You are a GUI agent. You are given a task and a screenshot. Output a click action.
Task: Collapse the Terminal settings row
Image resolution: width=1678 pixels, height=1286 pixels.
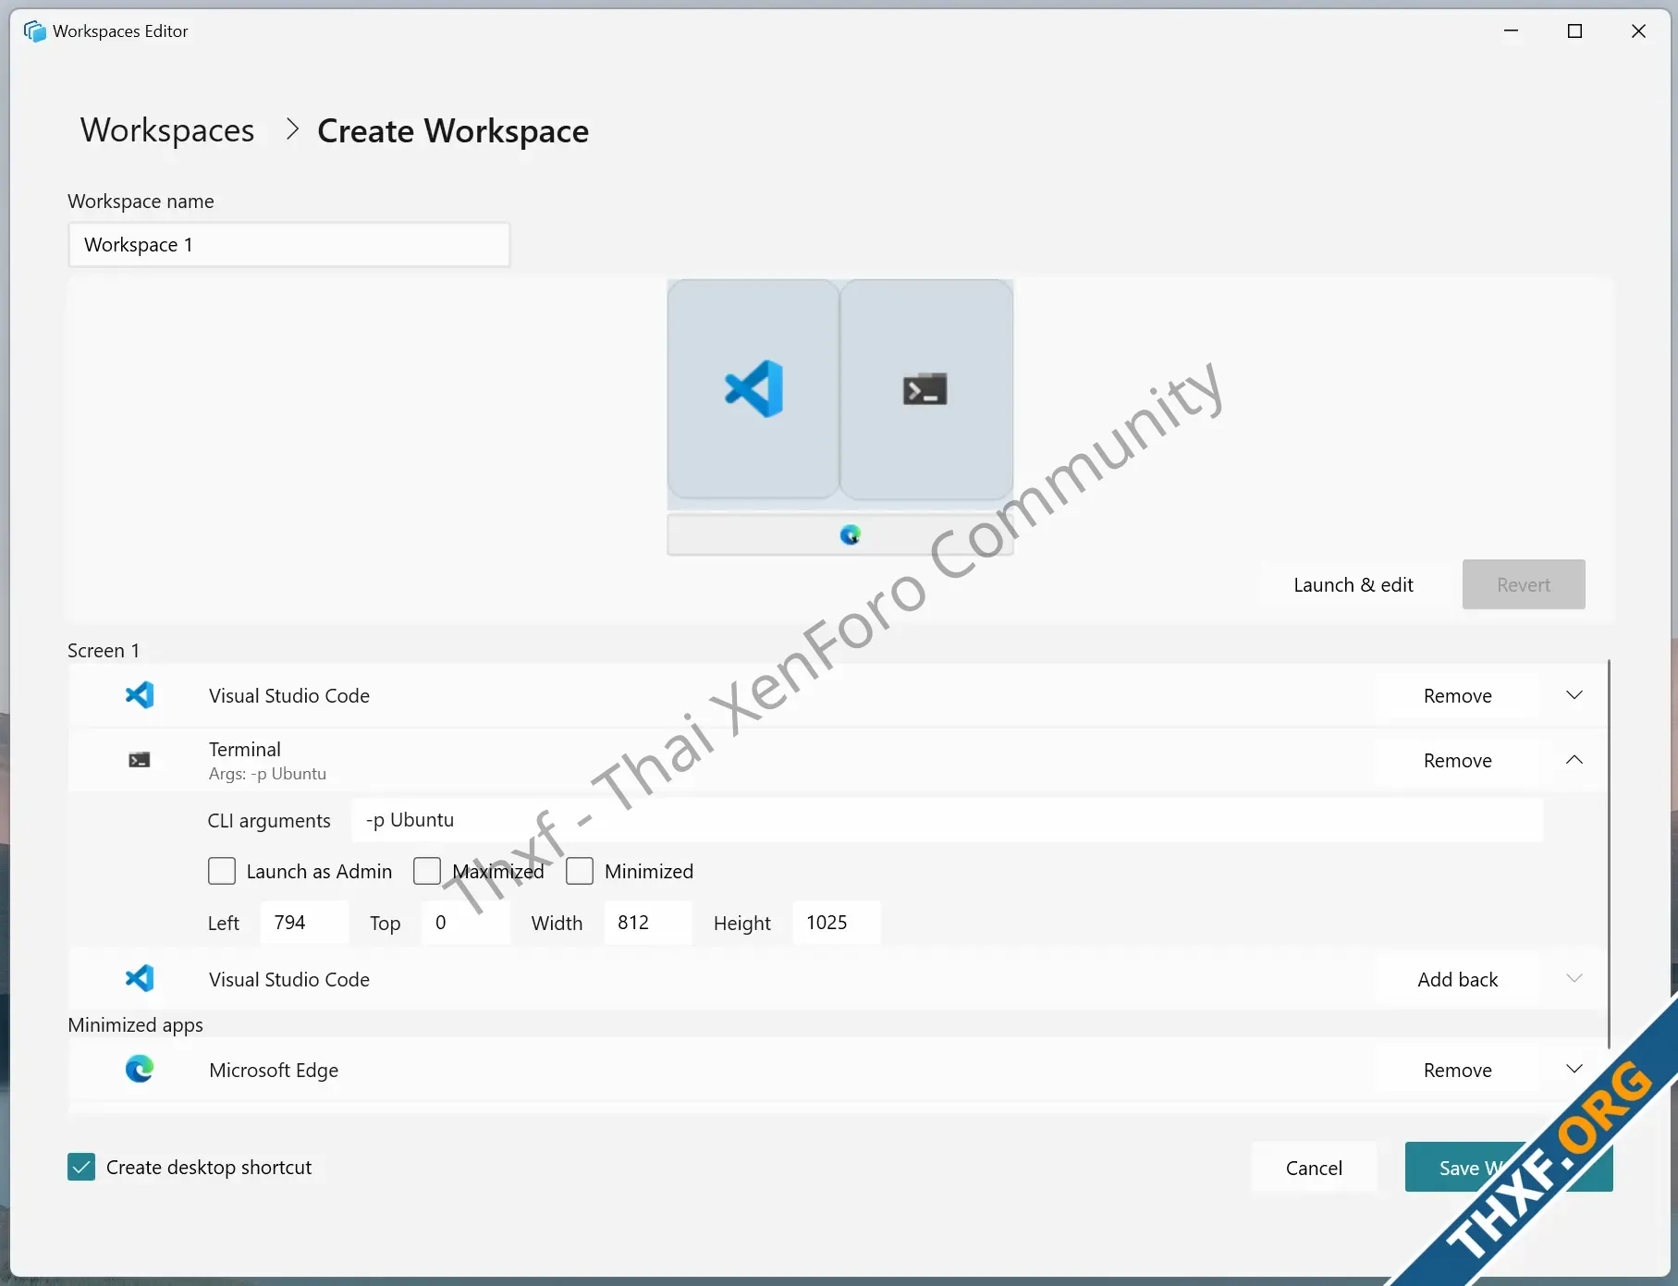coord(1574,760)
